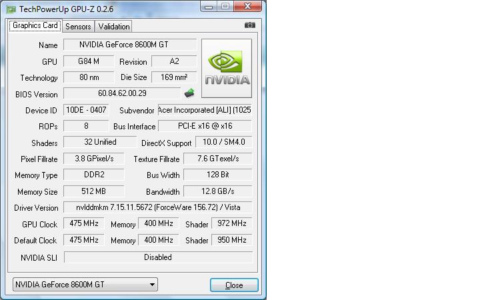480x300 pixels.
Task: Click the Memory Type field DDR2
Action: (x=94, y=175)
